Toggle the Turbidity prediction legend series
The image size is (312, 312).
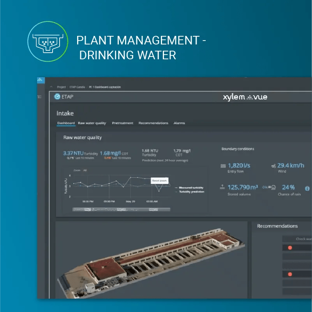click(x=190, y=192)
